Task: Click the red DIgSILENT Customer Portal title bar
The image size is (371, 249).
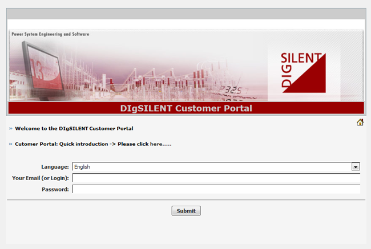Action: tap(185, 108)
